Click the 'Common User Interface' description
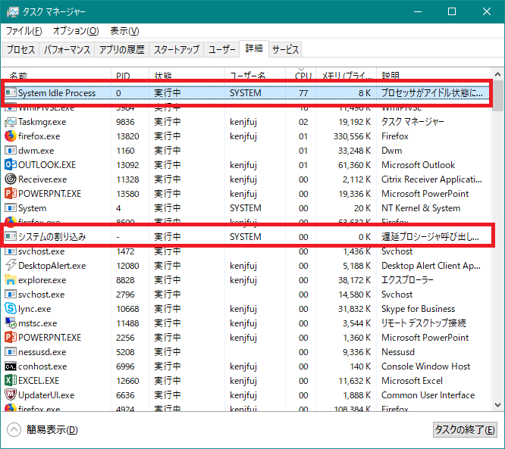 tap(428, 395)
